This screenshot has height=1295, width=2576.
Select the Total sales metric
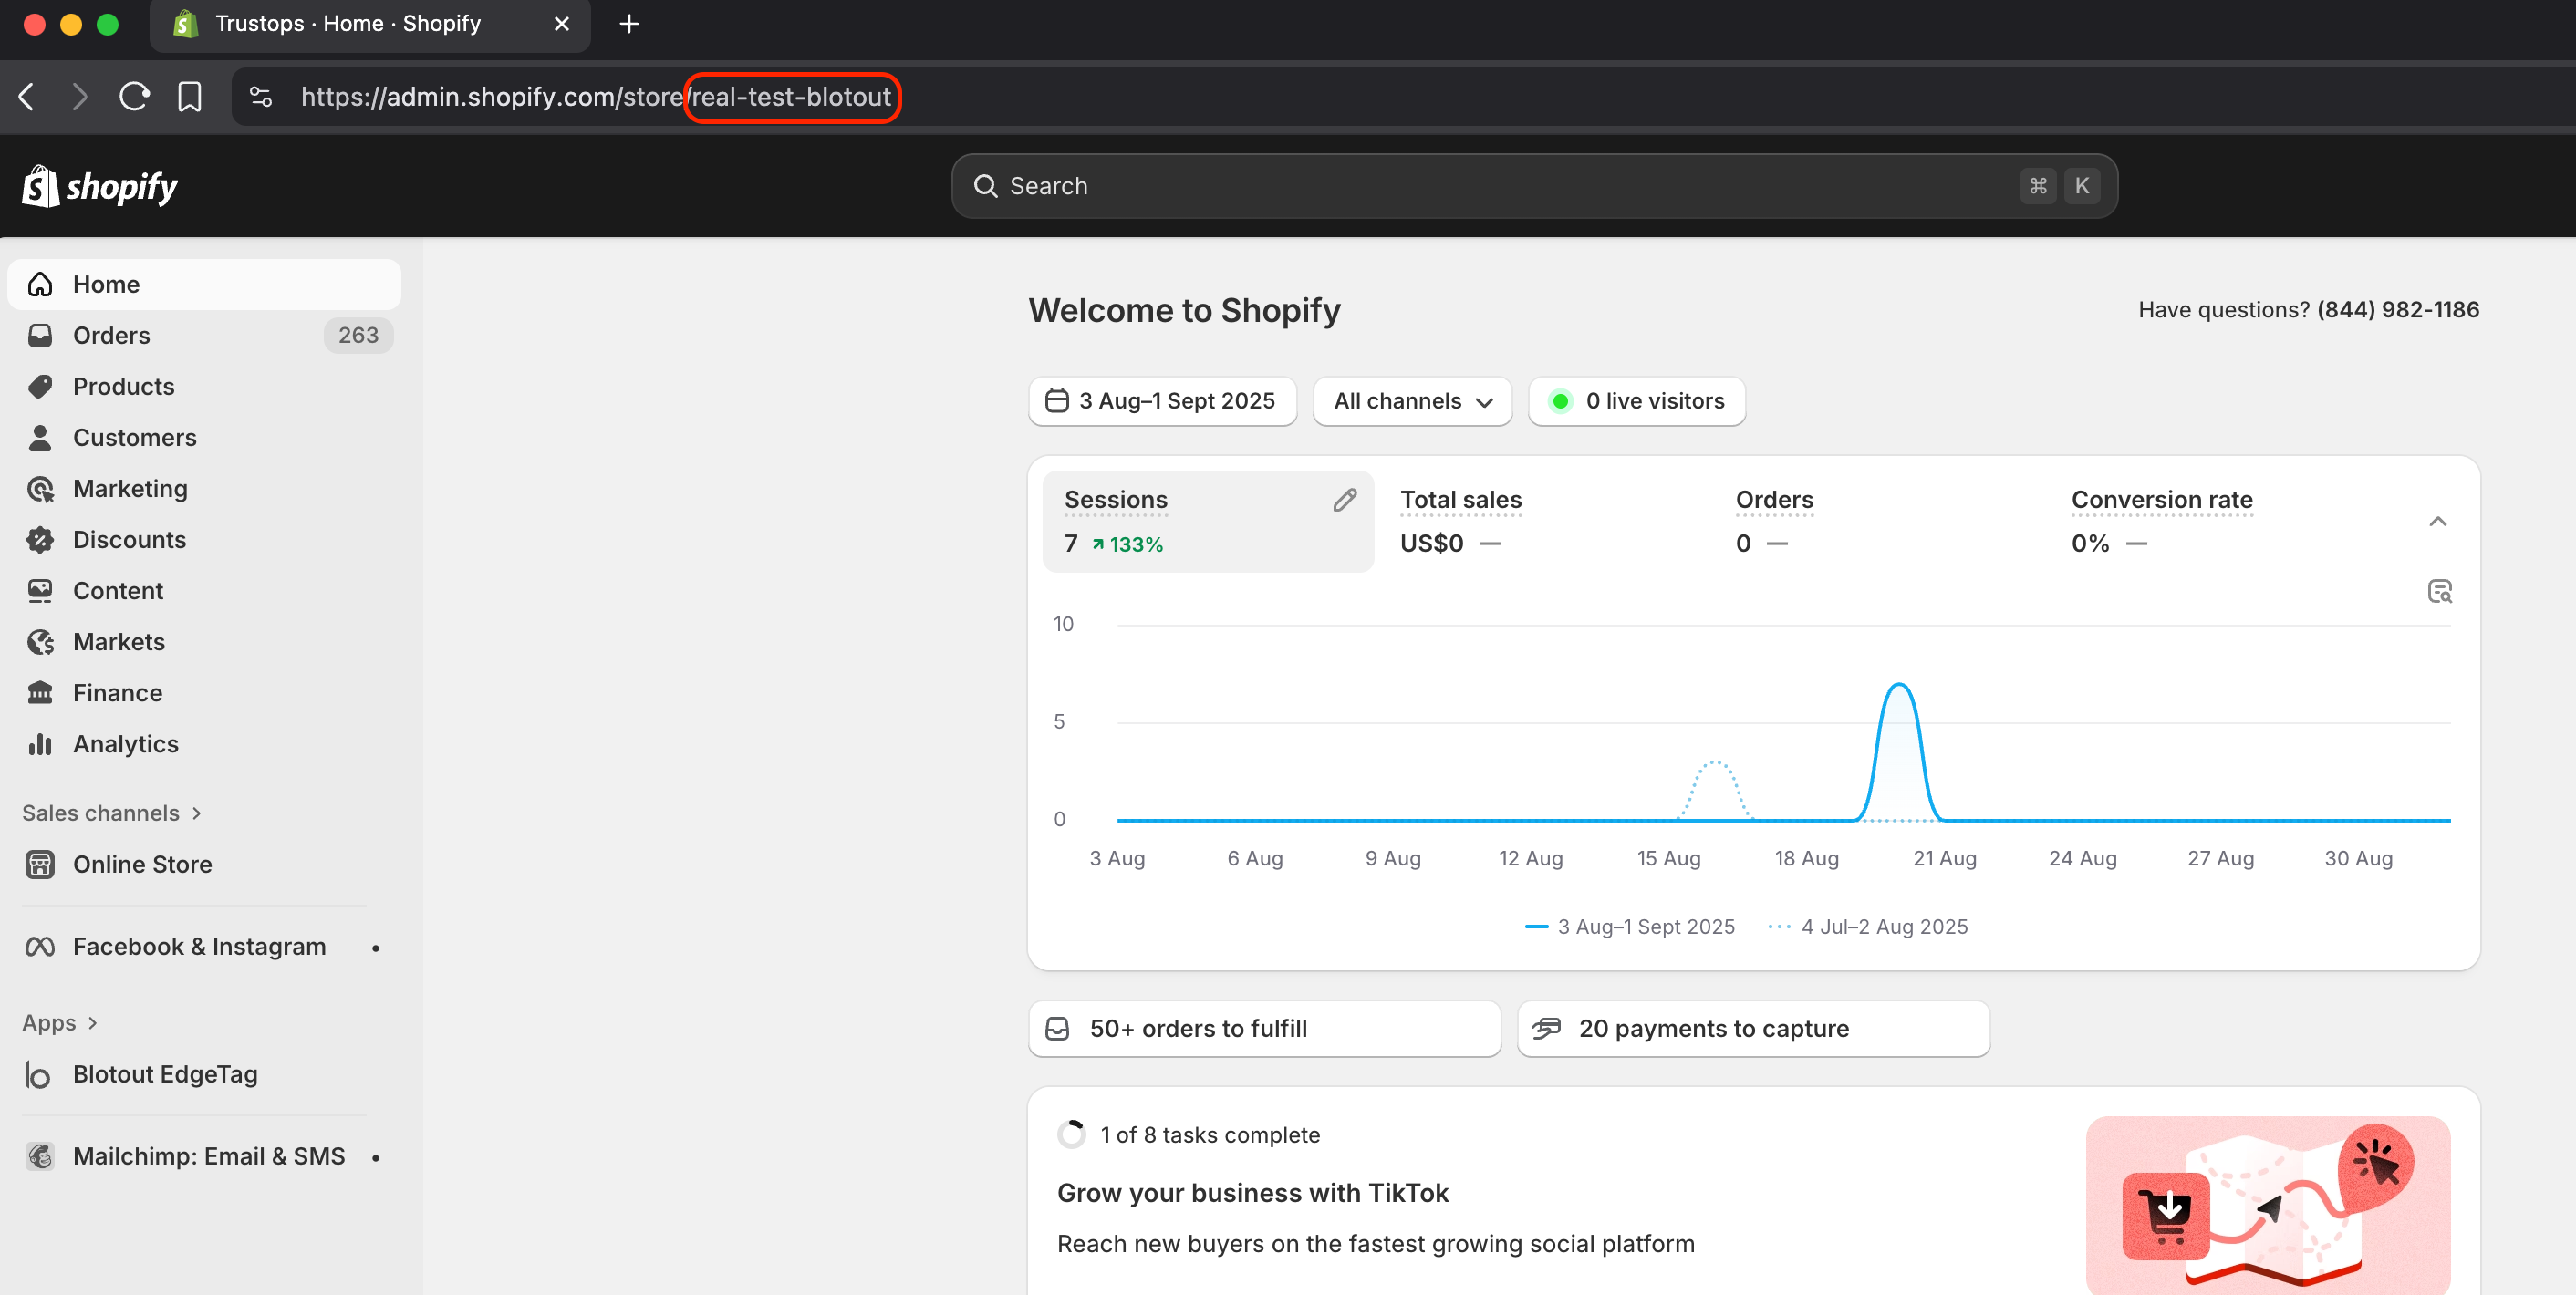pos(1460,520)
